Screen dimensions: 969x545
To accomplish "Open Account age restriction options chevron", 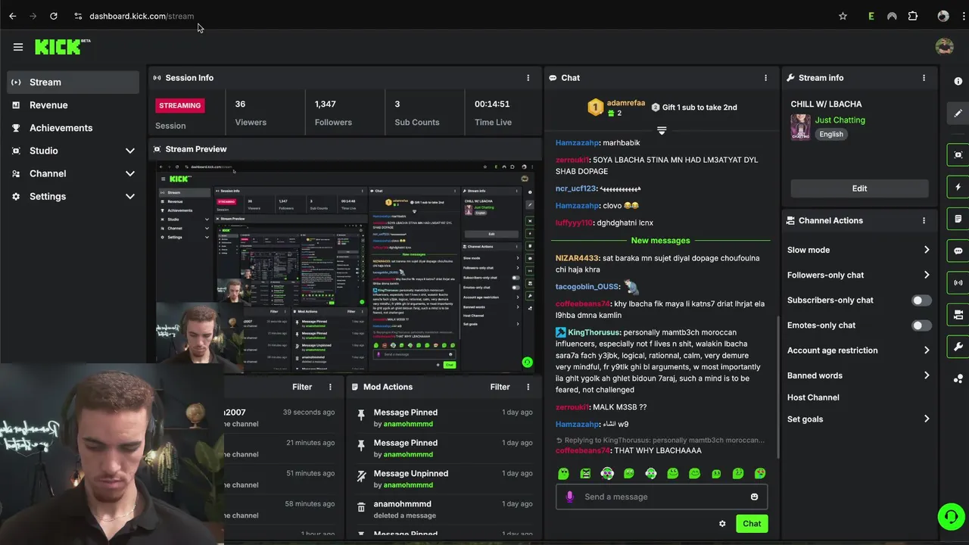I will point(927,350).
